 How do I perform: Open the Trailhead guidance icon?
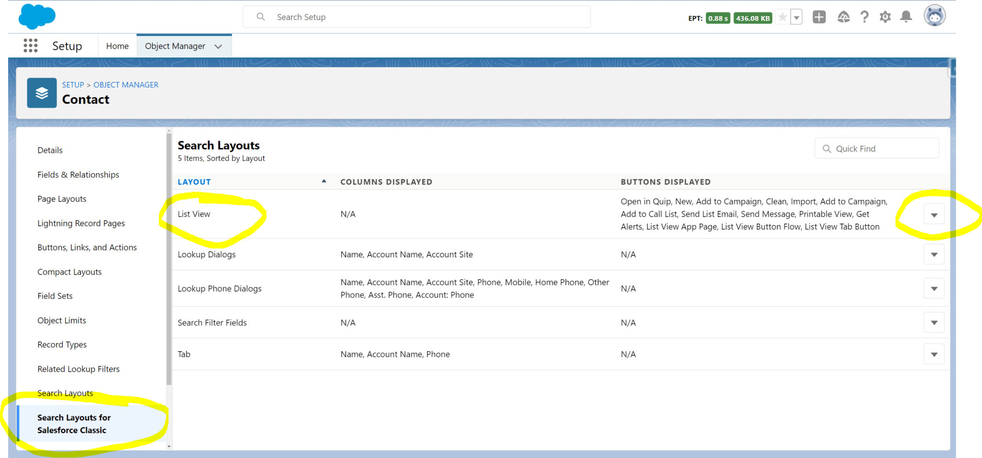tap(843, 17)
